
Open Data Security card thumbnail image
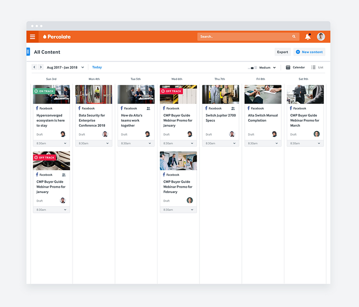click(94, 94)
